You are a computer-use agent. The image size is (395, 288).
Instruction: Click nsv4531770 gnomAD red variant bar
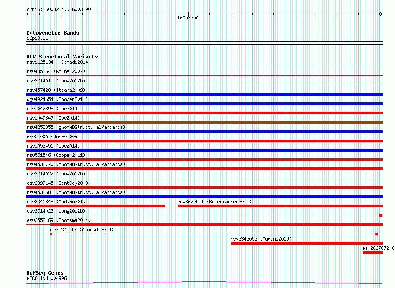[204, 169]
